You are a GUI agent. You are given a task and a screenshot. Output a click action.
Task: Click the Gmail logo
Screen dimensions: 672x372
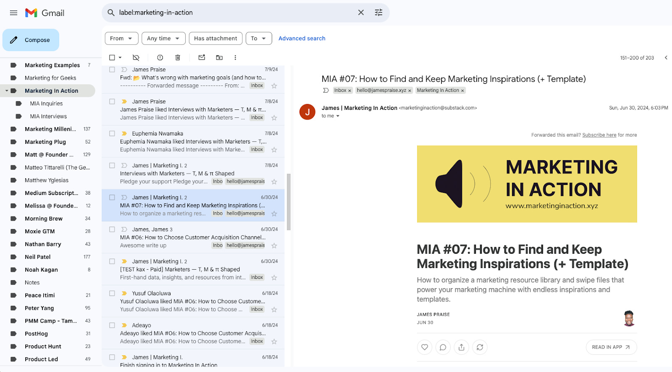coord(45,13)
